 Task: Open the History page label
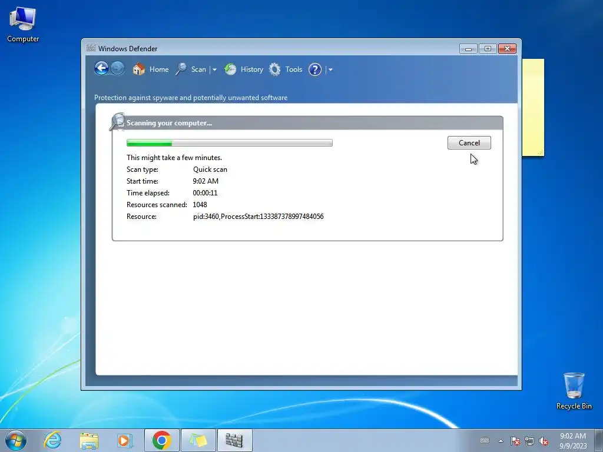pos(252,69)
